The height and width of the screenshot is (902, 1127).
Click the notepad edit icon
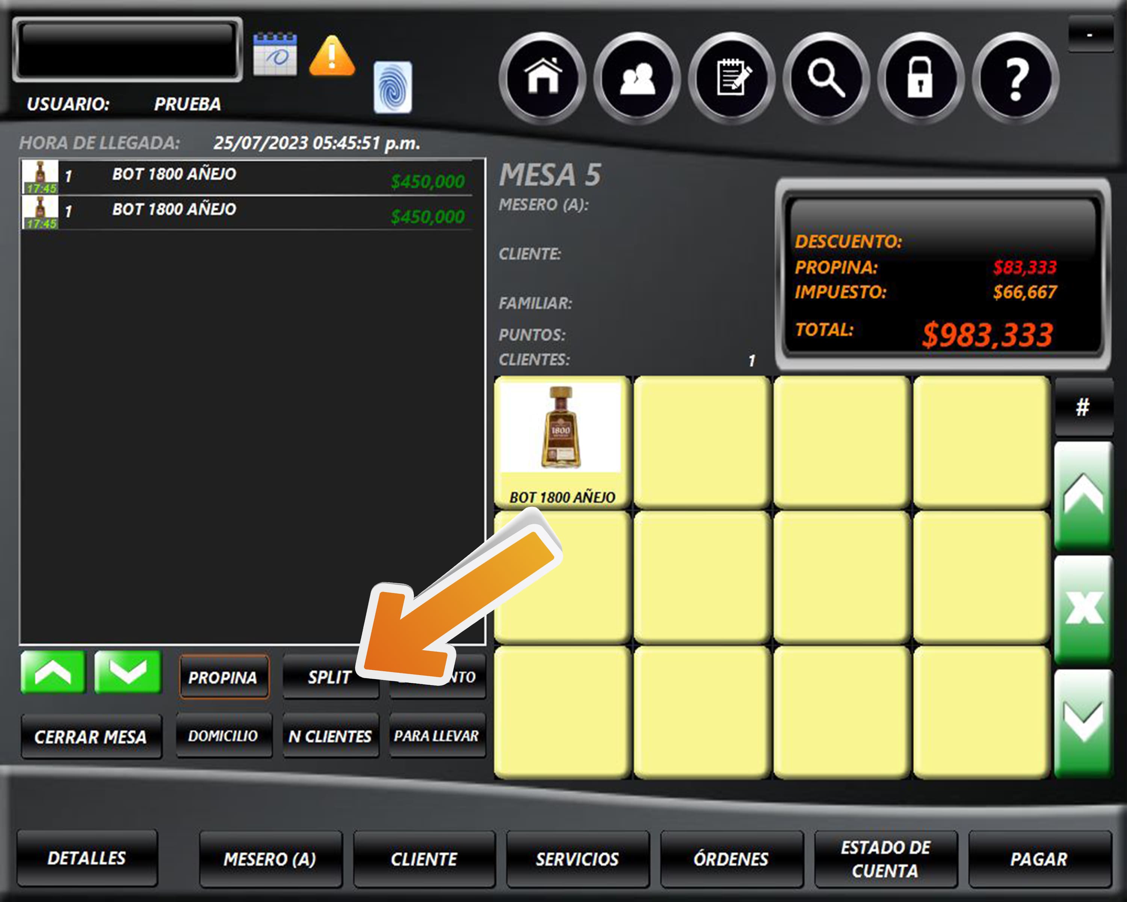732,79
